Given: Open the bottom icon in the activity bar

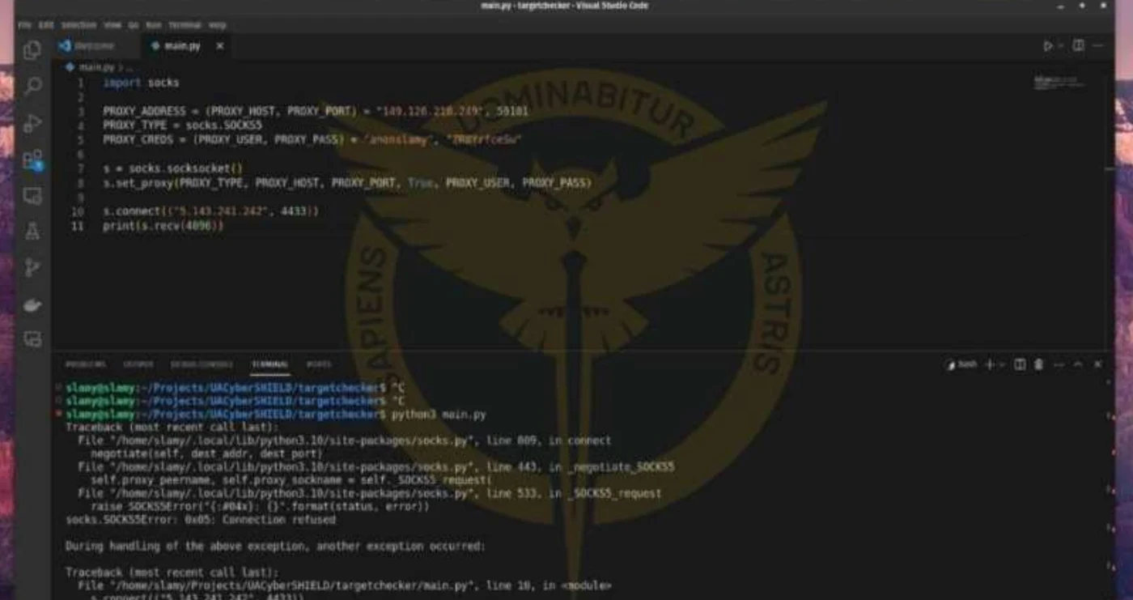Looking at the screenshot, I should point(32,339).
